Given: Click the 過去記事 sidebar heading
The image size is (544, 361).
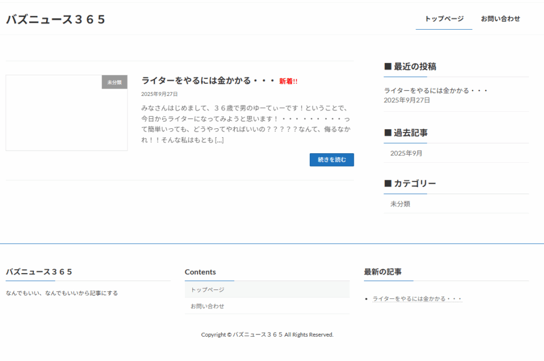Looking at the screenshot, I should 406,133.
